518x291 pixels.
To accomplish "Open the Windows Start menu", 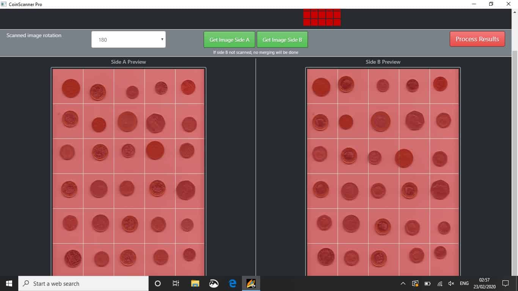I will [x=9, y=283].
